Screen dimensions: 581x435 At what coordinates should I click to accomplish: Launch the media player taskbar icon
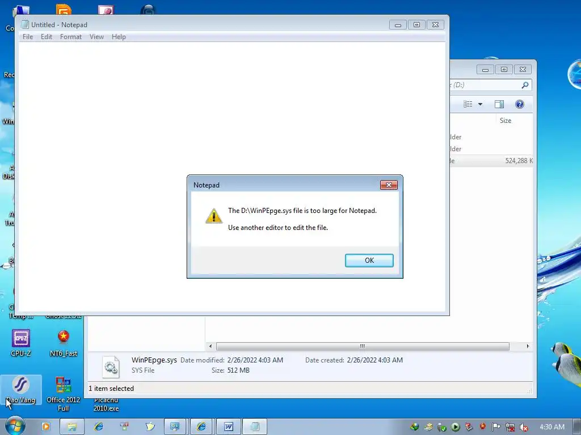coord(46,427)
